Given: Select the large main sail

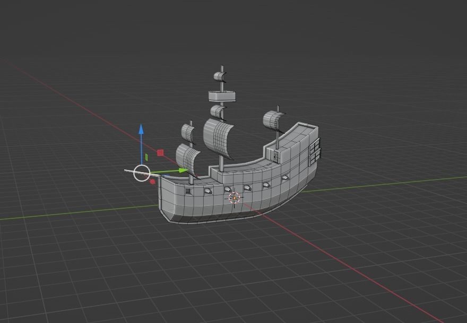Looking at the screenshot, I should tap(218, 139).
